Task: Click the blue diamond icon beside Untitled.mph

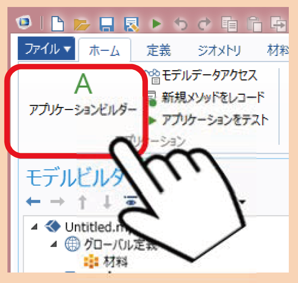Action: click(x=53, y=226)
